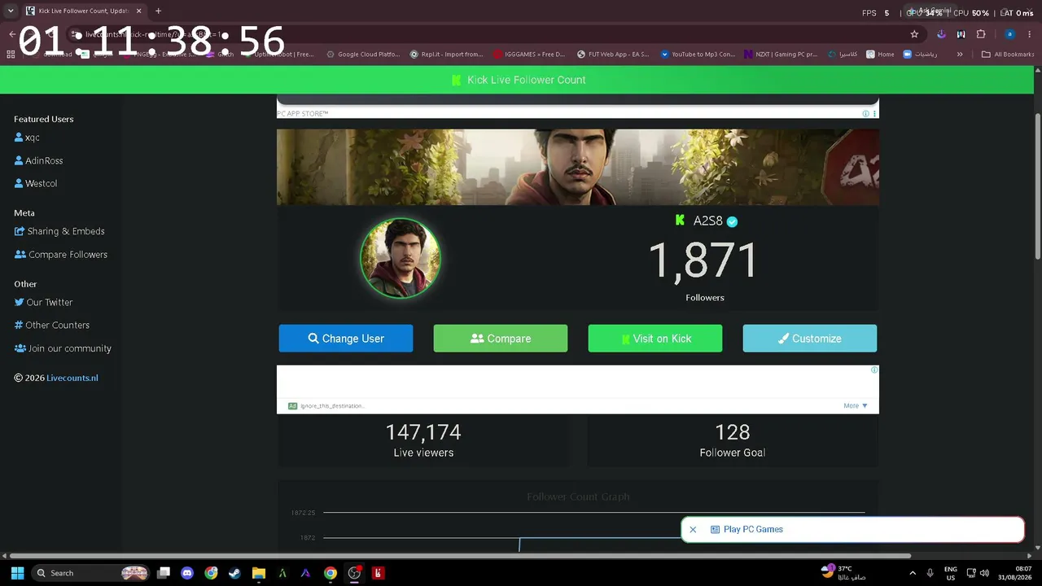The width and height of the screenshot is (1042, 586).
Task: Open Steam from the taskbar
Action: (234, 573)
